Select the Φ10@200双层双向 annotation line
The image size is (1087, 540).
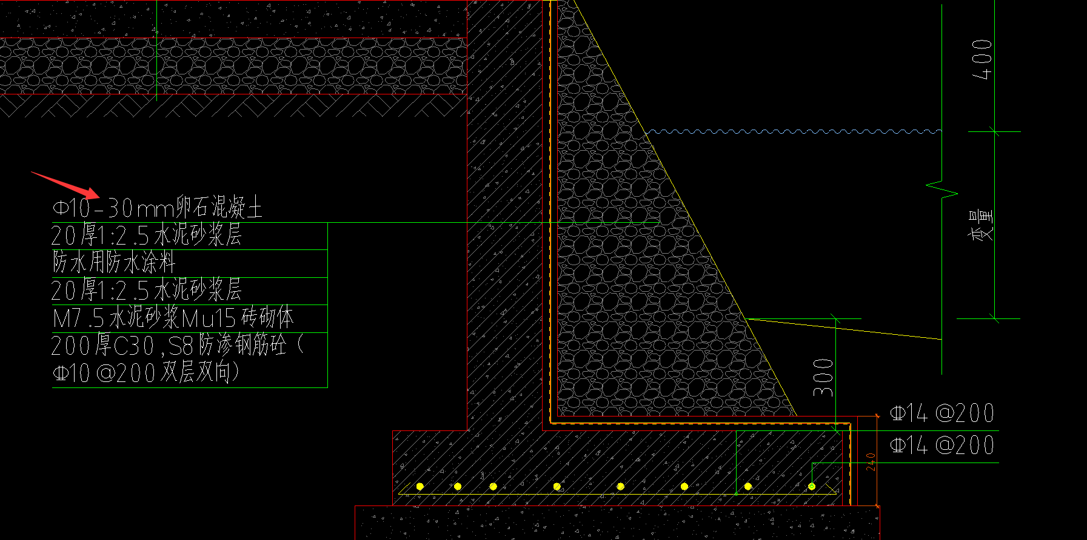pos(146,372)
